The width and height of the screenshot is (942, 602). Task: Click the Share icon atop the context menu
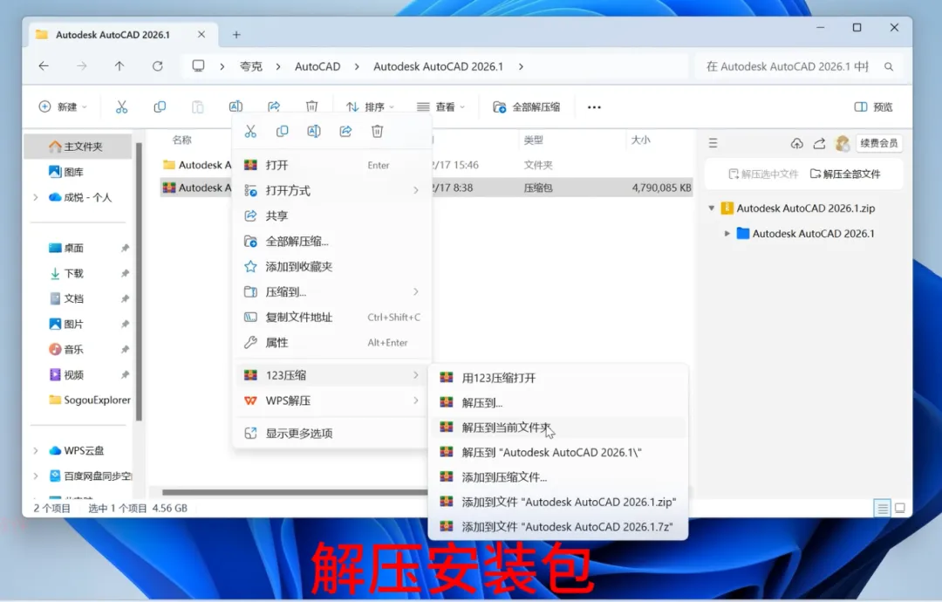point(345,131)
